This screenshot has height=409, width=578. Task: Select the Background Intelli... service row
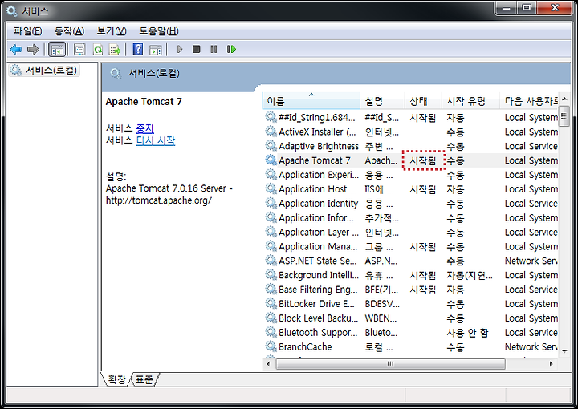(411, 275)
